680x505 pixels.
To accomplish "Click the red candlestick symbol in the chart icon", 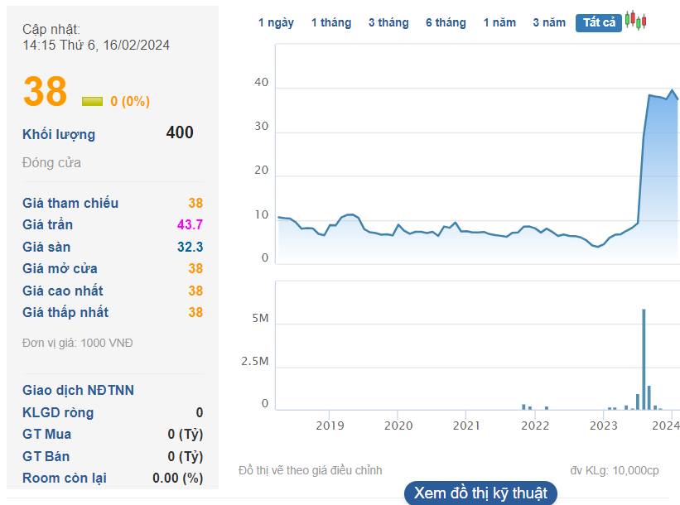I will [633, 18].
